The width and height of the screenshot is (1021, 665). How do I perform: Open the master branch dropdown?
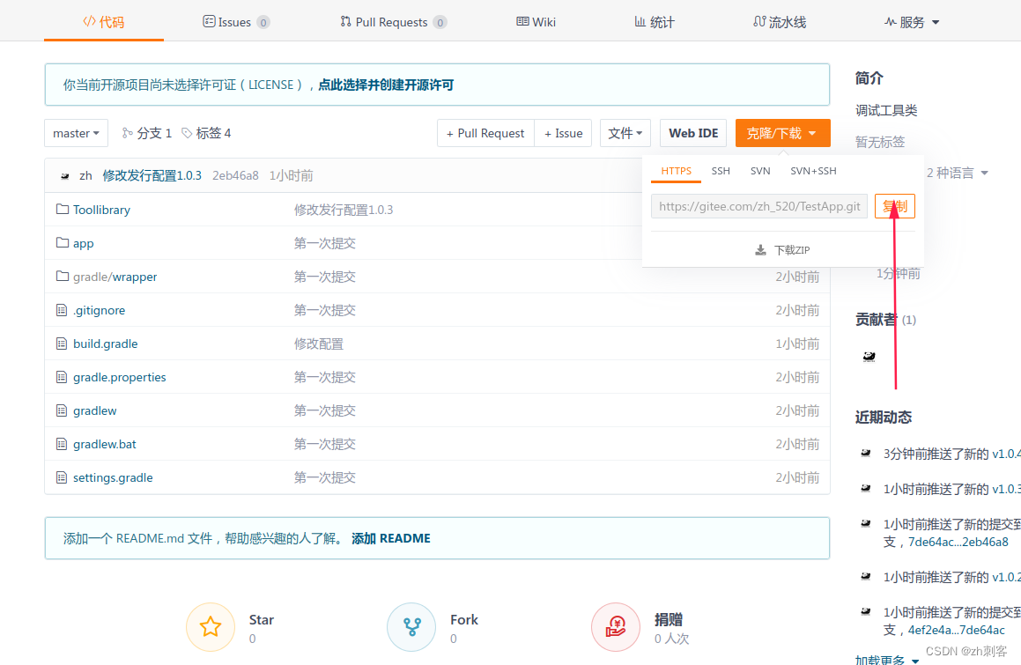[x=76, y=133]
